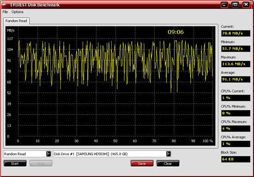Image resolution: width=254 pixels, height=177 pixels.
Task: Expand the Random Read test type dropdown
Action: click(48, 154)
